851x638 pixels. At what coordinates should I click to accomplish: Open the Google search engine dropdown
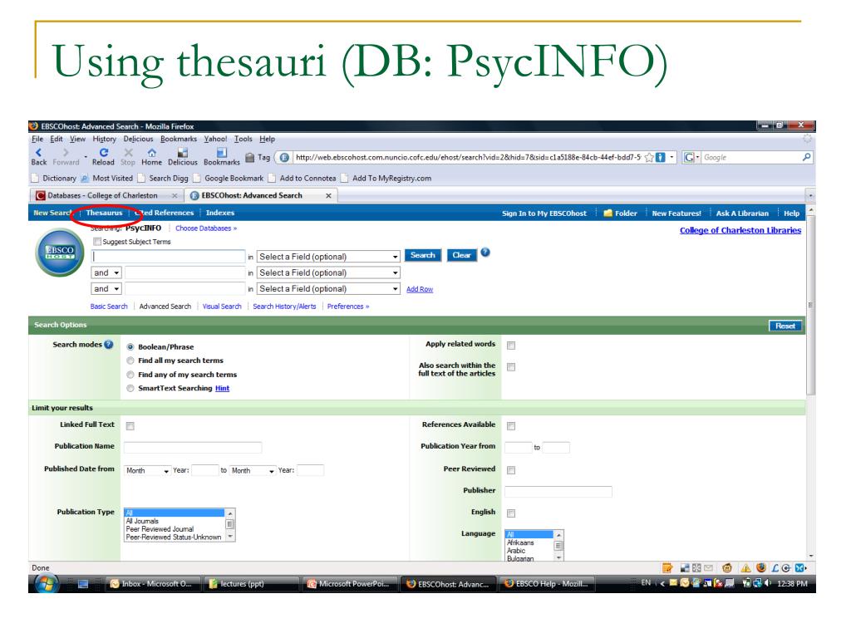click(691, 157)
